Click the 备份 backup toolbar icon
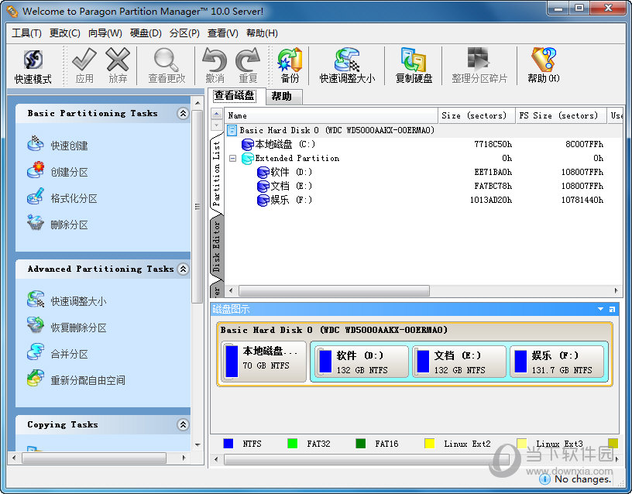This screenshot has width=632, height=494. 290,66
